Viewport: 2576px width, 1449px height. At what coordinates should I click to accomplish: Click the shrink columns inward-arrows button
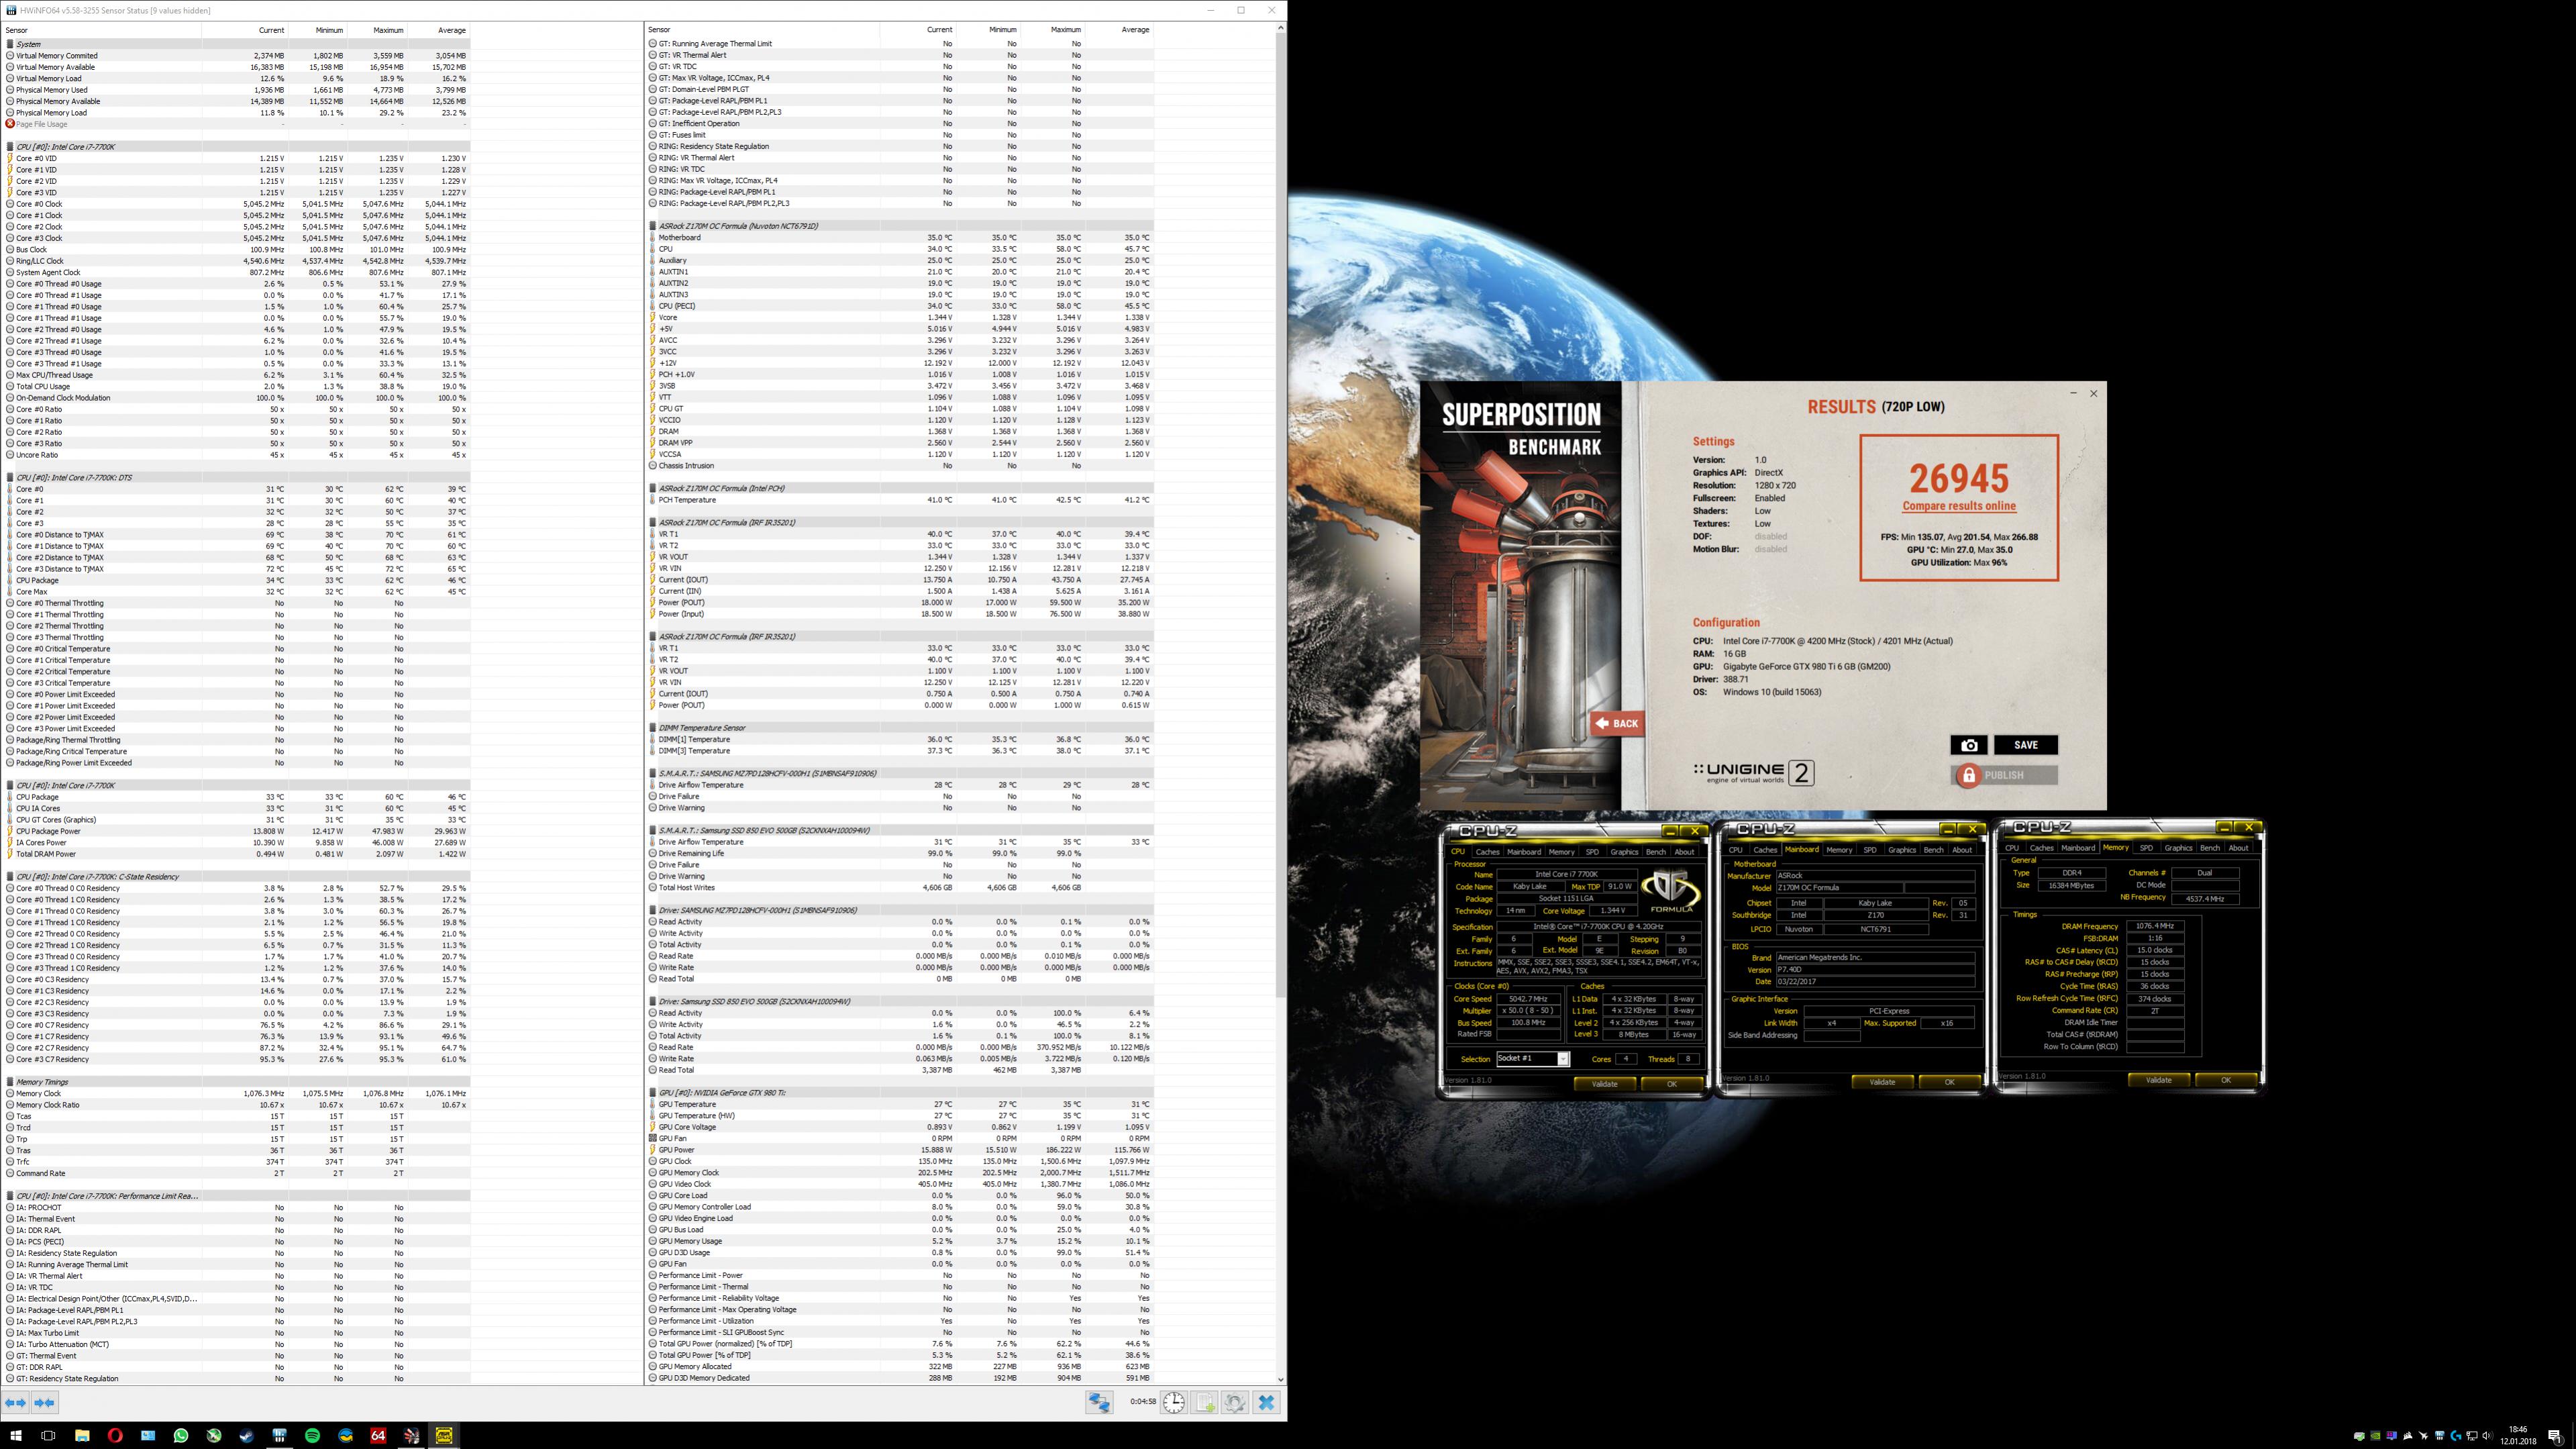(44, 1402)
